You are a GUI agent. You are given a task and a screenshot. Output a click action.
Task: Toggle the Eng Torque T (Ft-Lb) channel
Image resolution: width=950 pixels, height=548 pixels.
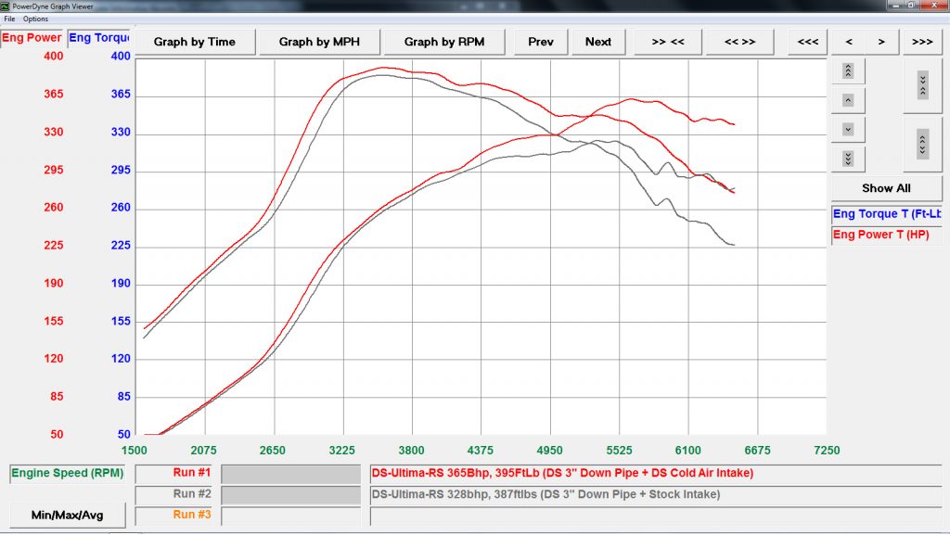point(886,214)
